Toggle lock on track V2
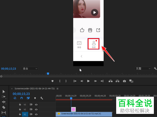The width and height of the screenshot is (157, 117). pyautogui.click(x=20, y=109)
